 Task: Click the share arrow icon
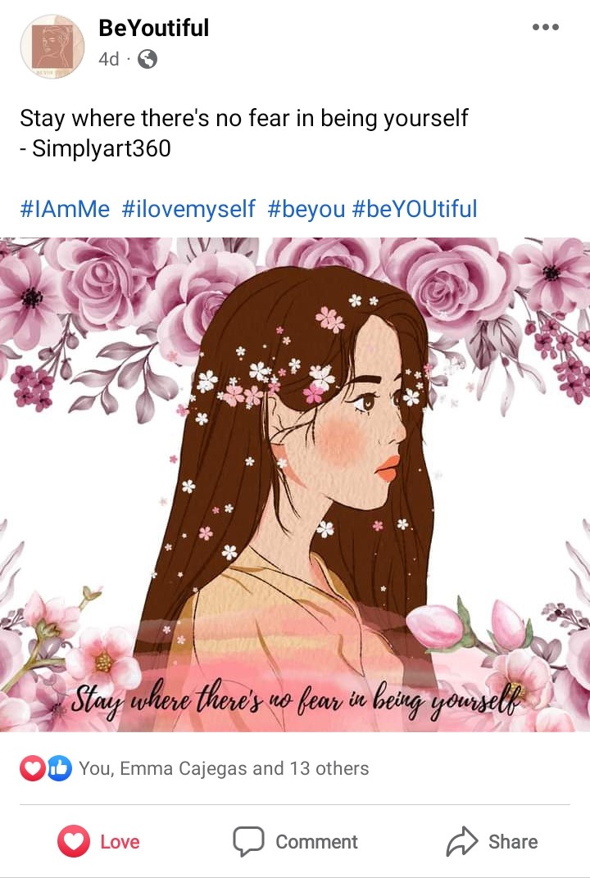(x=461, y=841)
